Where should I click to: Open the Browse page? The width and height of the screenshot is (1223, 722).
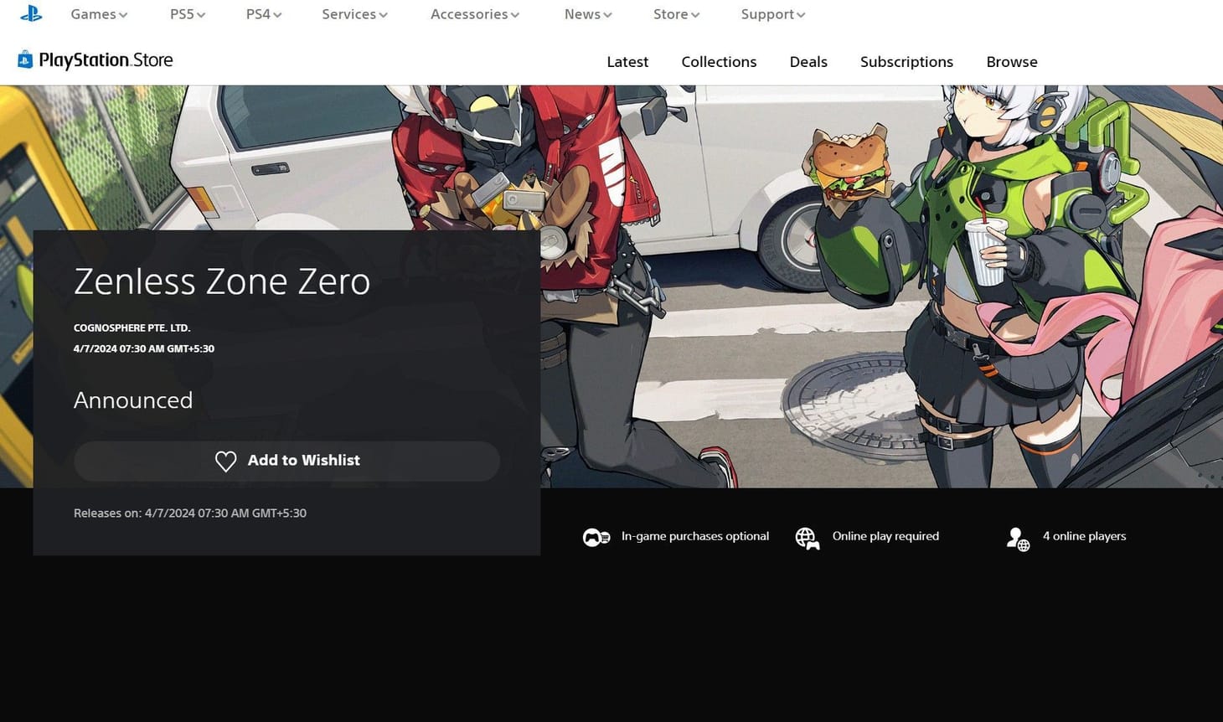[x=1011, y=61]
